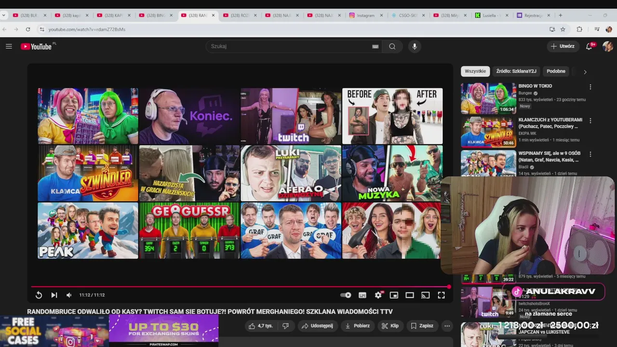Open the browser extensions puzzle icon
The width and height of the screenshot is (617, 347).
pyautogui.click(x=579, y=29)
